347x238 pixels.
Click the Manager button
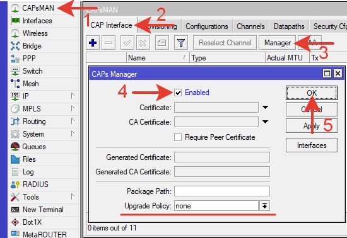278,43
